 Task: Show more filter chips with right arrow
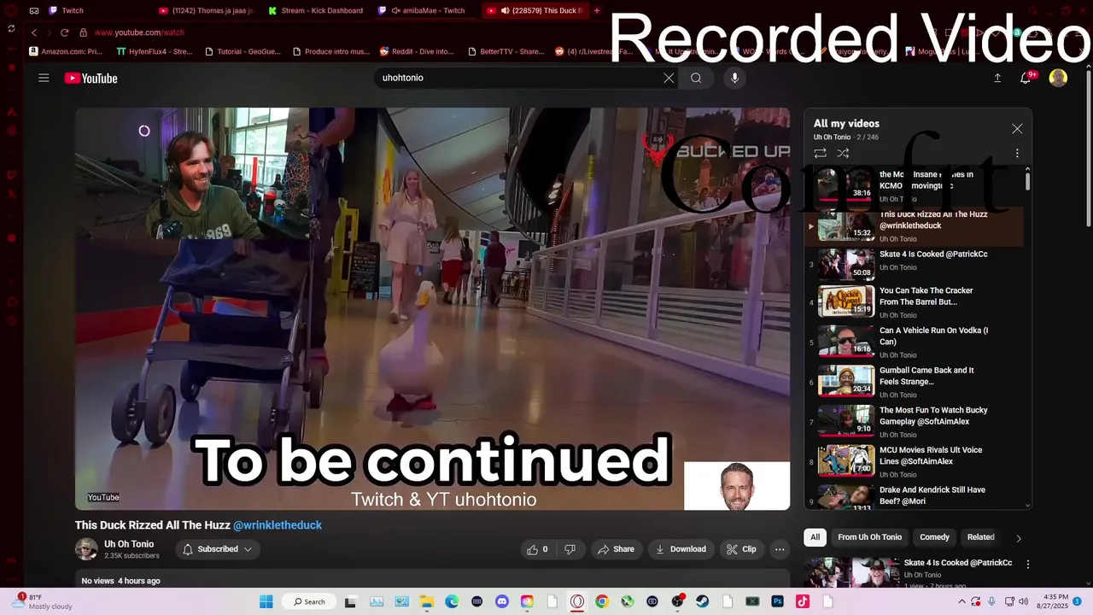[x=1018, y=538]
